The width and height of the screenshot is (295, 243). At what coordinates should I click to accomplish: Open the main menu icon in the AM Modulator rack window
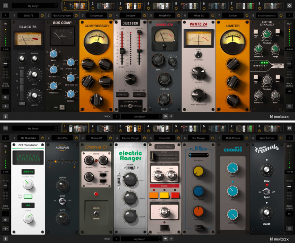5,128
